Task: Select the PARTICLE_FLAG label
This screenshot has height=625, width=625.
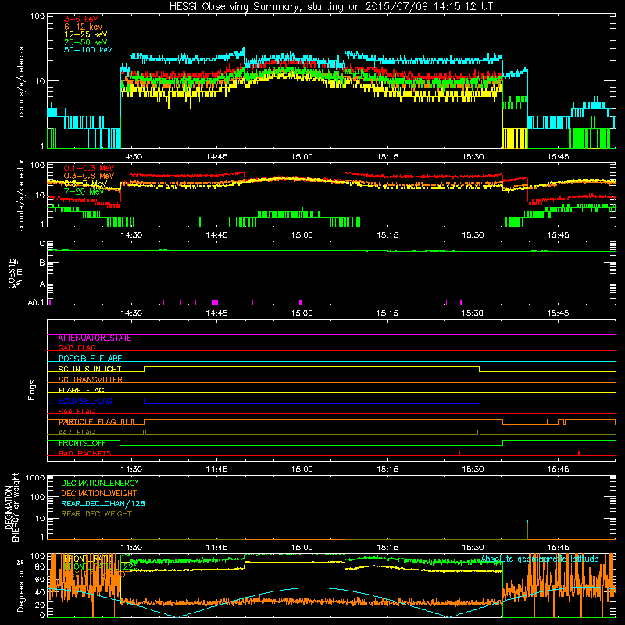Action: (87, 422)
